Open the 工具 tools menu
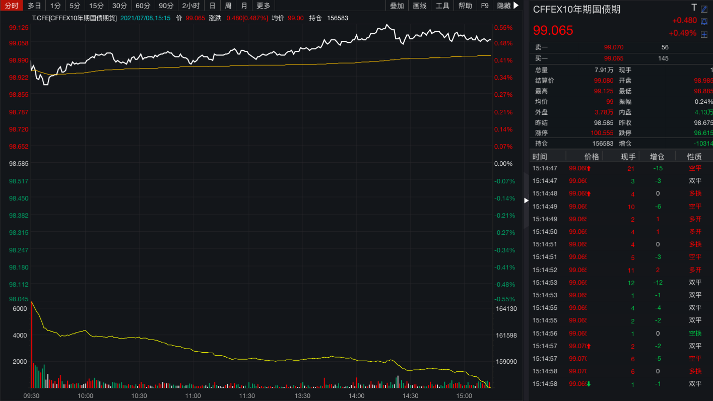The image size is (713, 401). click(442, 6)
